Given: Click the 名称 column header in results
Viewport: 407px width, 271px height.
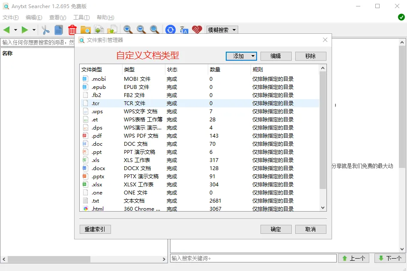Looking at the screenshot, I should coord(7,53).
